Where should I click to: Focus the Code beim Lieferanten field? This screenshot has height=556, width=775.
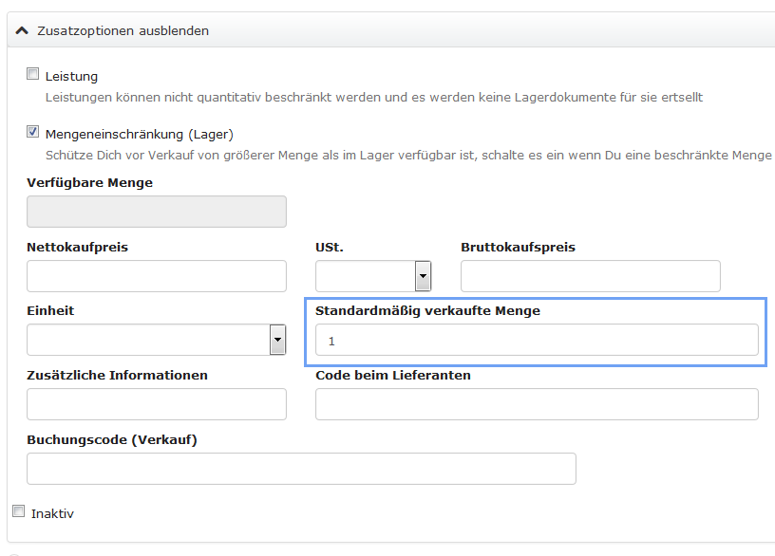[537, 403]
